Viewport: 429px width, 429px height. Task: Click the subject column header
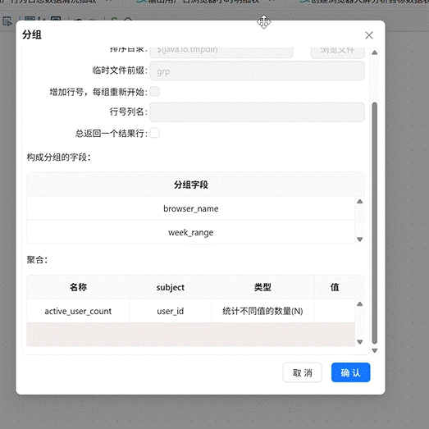170,287
